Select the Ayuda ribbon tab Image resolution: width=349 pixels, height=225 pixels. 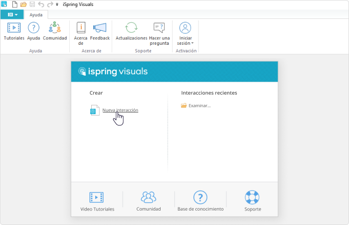pyautogui.click(x=36, y=14)
